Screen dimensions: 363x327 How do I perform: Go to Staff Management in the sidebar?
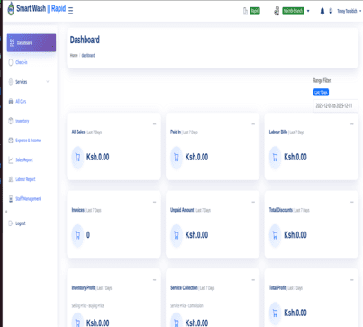(x=28, y=199)
